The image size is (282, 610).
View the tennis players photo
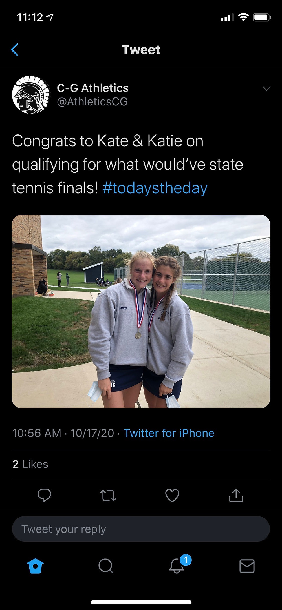tap(141, 311)
